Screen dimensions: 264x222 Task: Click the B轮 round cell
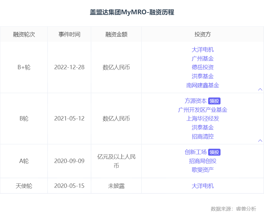(24, 119)
